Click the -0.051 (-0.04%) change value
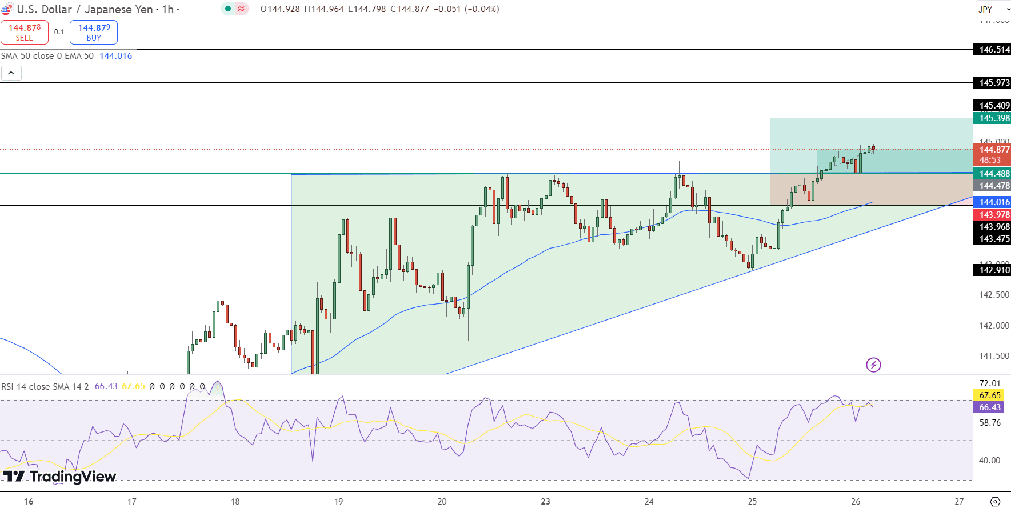The width and height of the screenshot is (1011, 508). [x=466, y=9]
